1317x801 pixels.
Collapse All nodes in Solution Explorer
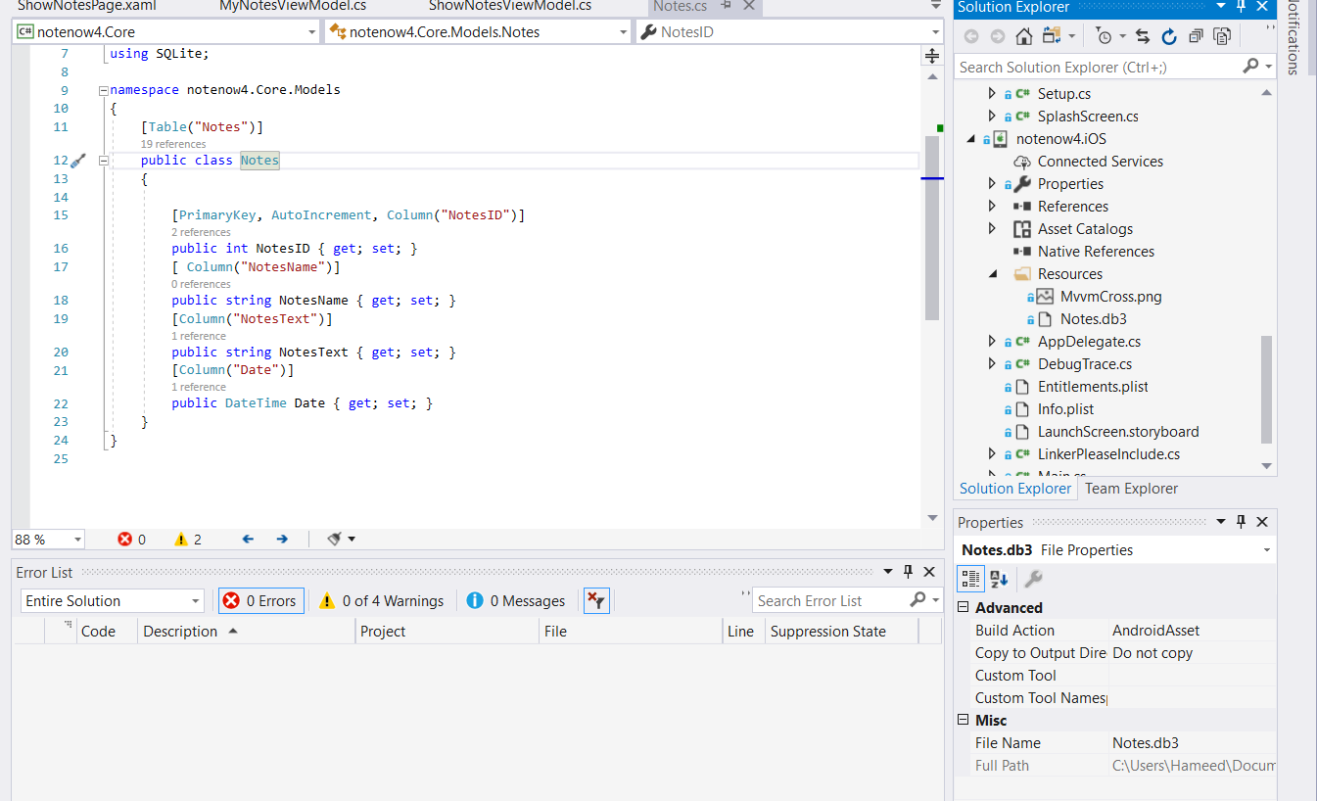(1196, 36)
